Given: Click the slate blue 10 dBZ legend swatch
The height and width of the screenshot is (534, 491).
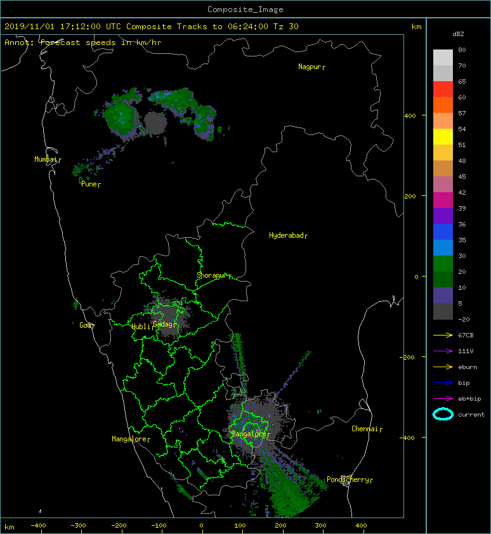Looking at the screenshot, I should [x=443, y=295].
